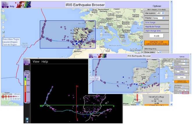Click the magnitude maximum field in the small window
Screen dimensions: 192x125
pos(185,72)
